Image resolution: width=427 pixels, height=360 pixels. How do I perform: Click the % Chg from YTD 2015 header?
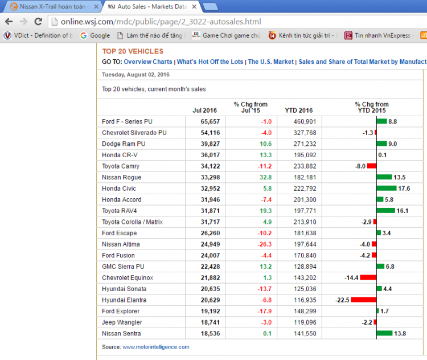(x=372, y=107)
